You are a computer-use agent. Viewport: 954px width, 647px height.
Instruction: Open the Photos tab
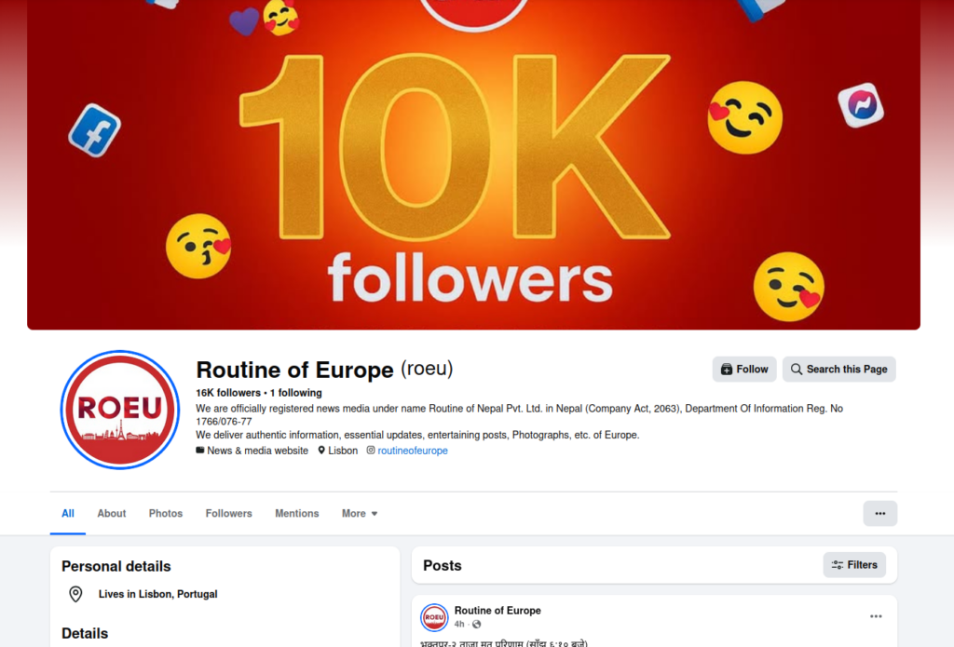166,513
